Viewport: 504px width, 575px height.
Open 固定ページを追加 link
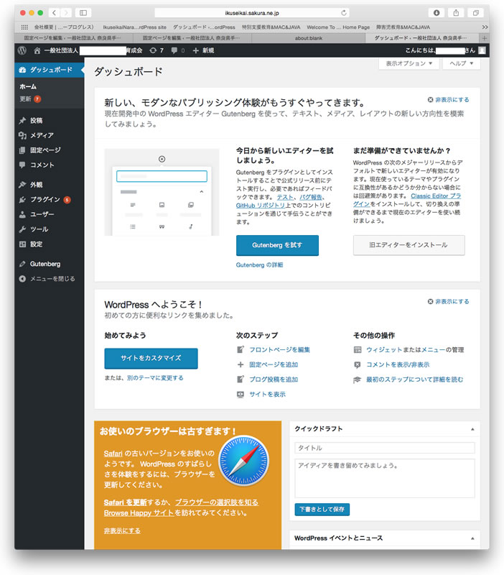(x=274, y=365)
